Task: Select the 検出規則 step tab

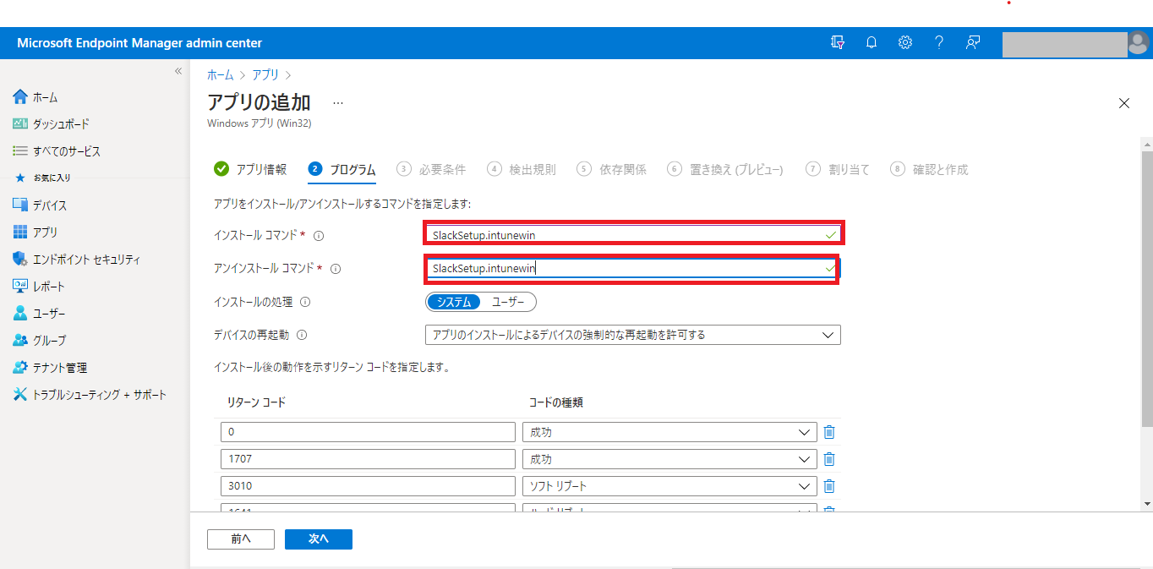Action: coord(522,169)
